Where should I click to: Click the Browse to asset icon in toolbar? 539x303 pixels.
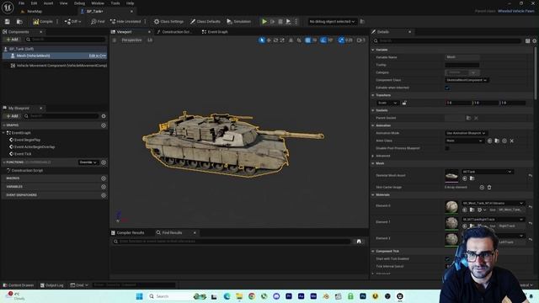[x=19, y=22]
